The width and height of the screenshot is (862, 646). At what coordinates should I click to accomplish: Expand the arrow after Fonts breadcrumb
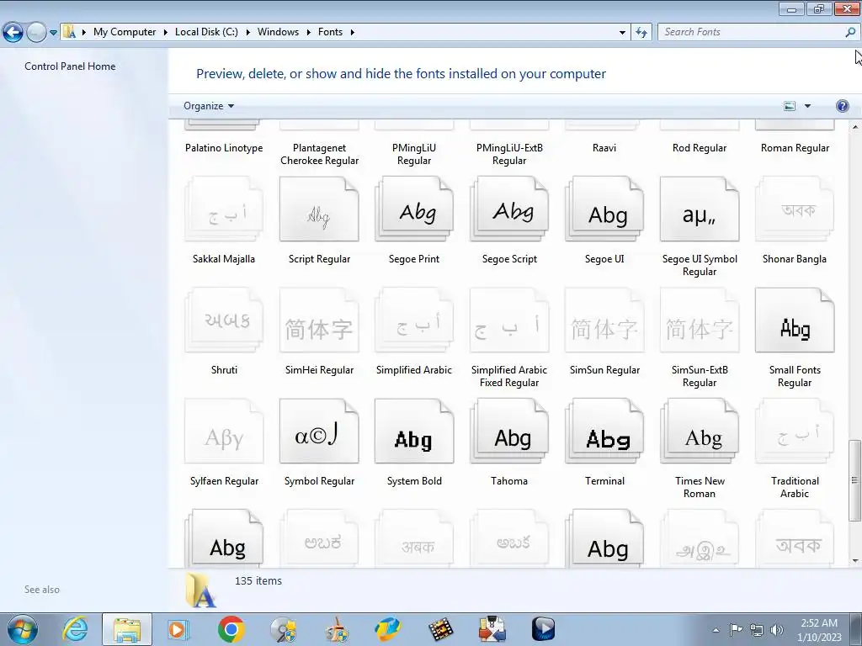click(353, 33)
